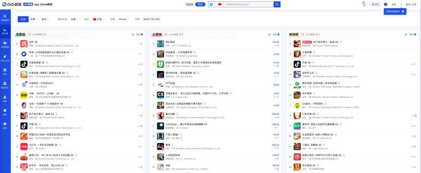The image size is (421, 173).
Task: Switch to 商店 search mode
Action: pos(200,4)
